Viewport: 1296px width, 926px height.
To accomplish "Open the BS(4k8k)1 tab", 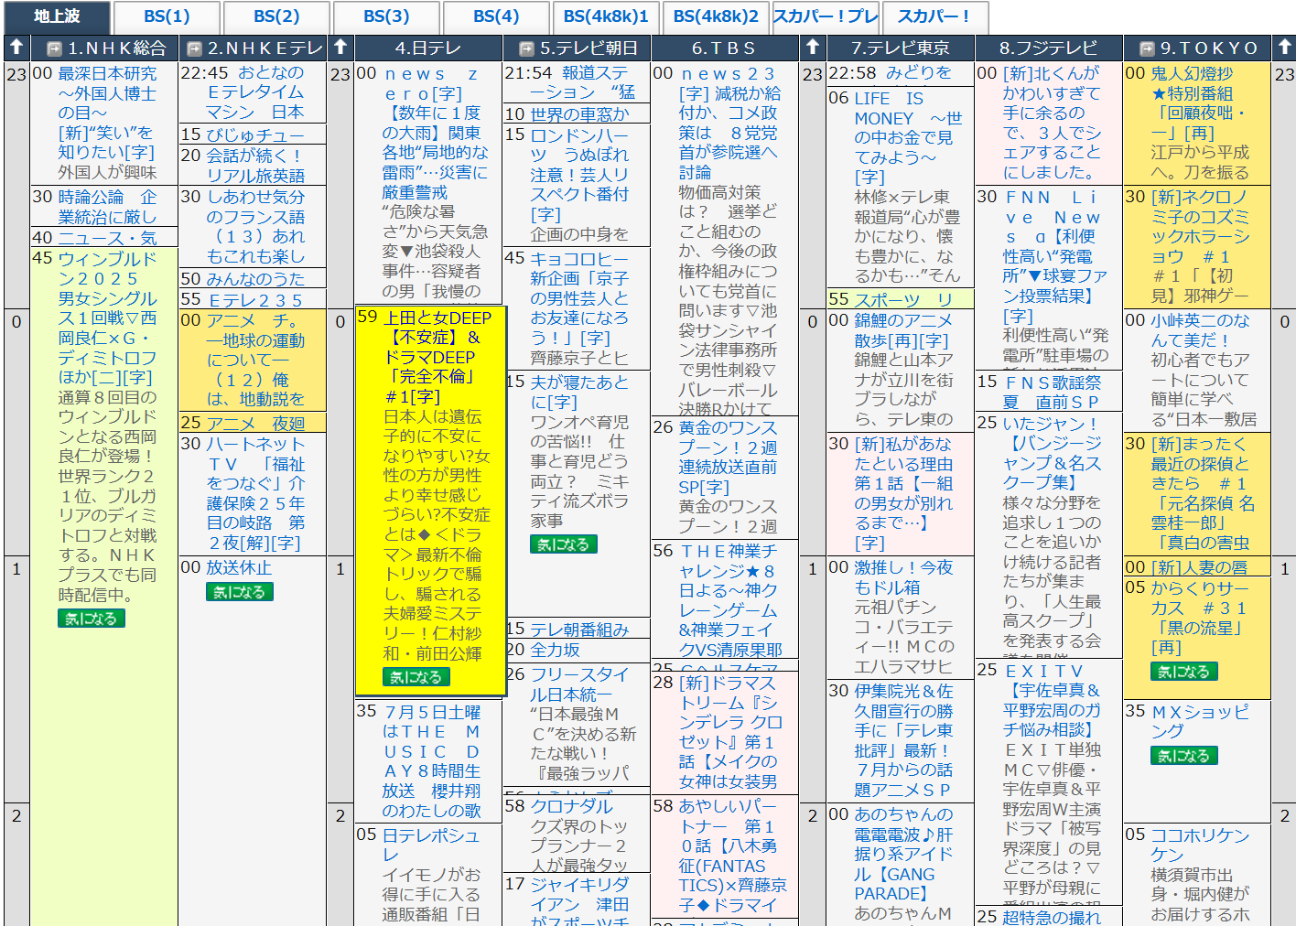I will pos(605,16).
